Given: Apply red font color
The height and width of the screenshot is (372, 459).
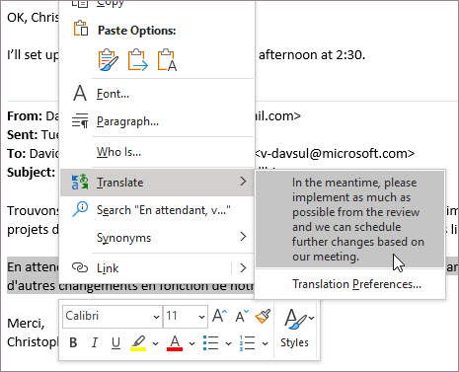Looking at the screenshot, I should click(175, 343).
